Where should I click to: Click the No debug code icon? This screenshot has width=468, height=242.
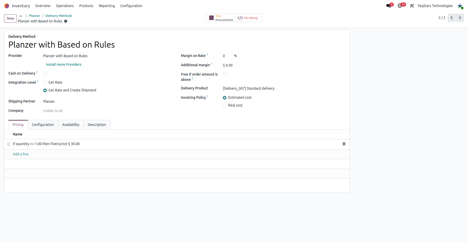coord(240,18)
